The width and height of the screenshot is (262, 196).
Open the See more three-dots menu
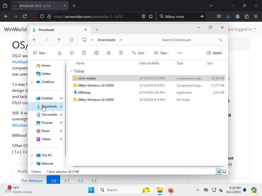pyautogui.click(x=179, y=53)
